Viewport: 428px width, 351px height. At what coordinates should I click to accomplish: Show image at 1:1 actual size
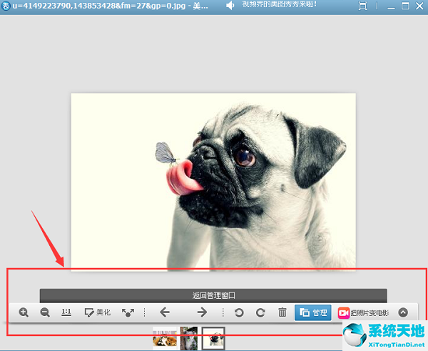click(66, 312)
